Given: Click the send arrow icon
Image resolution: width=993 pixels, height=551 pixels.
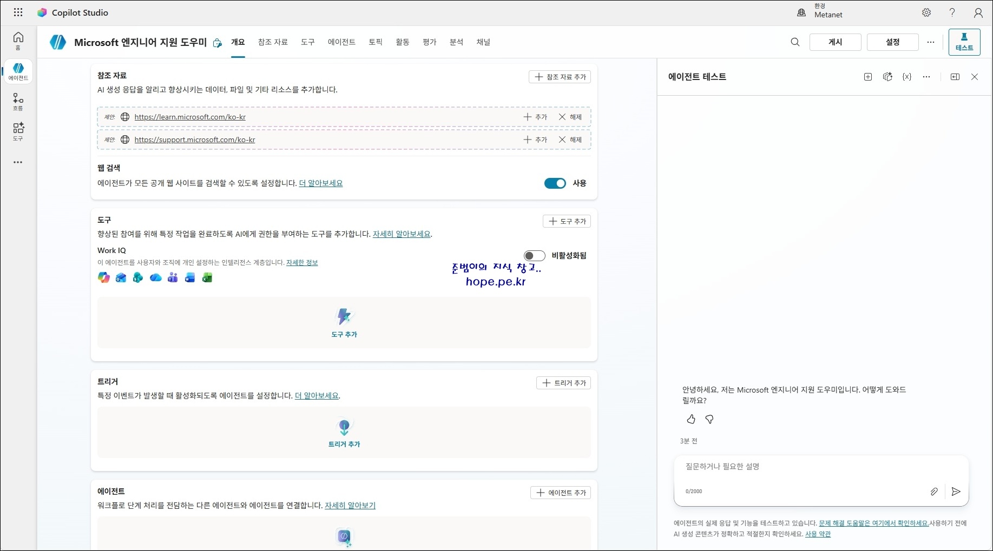Looking at the screenshot, I should click(x=956, y=492).
